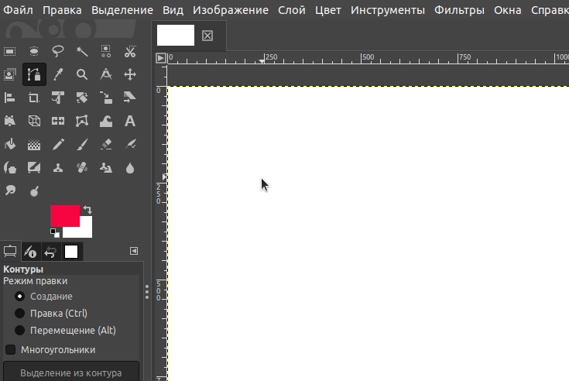Select the 3D Transform cube tool

click(34, 122)
